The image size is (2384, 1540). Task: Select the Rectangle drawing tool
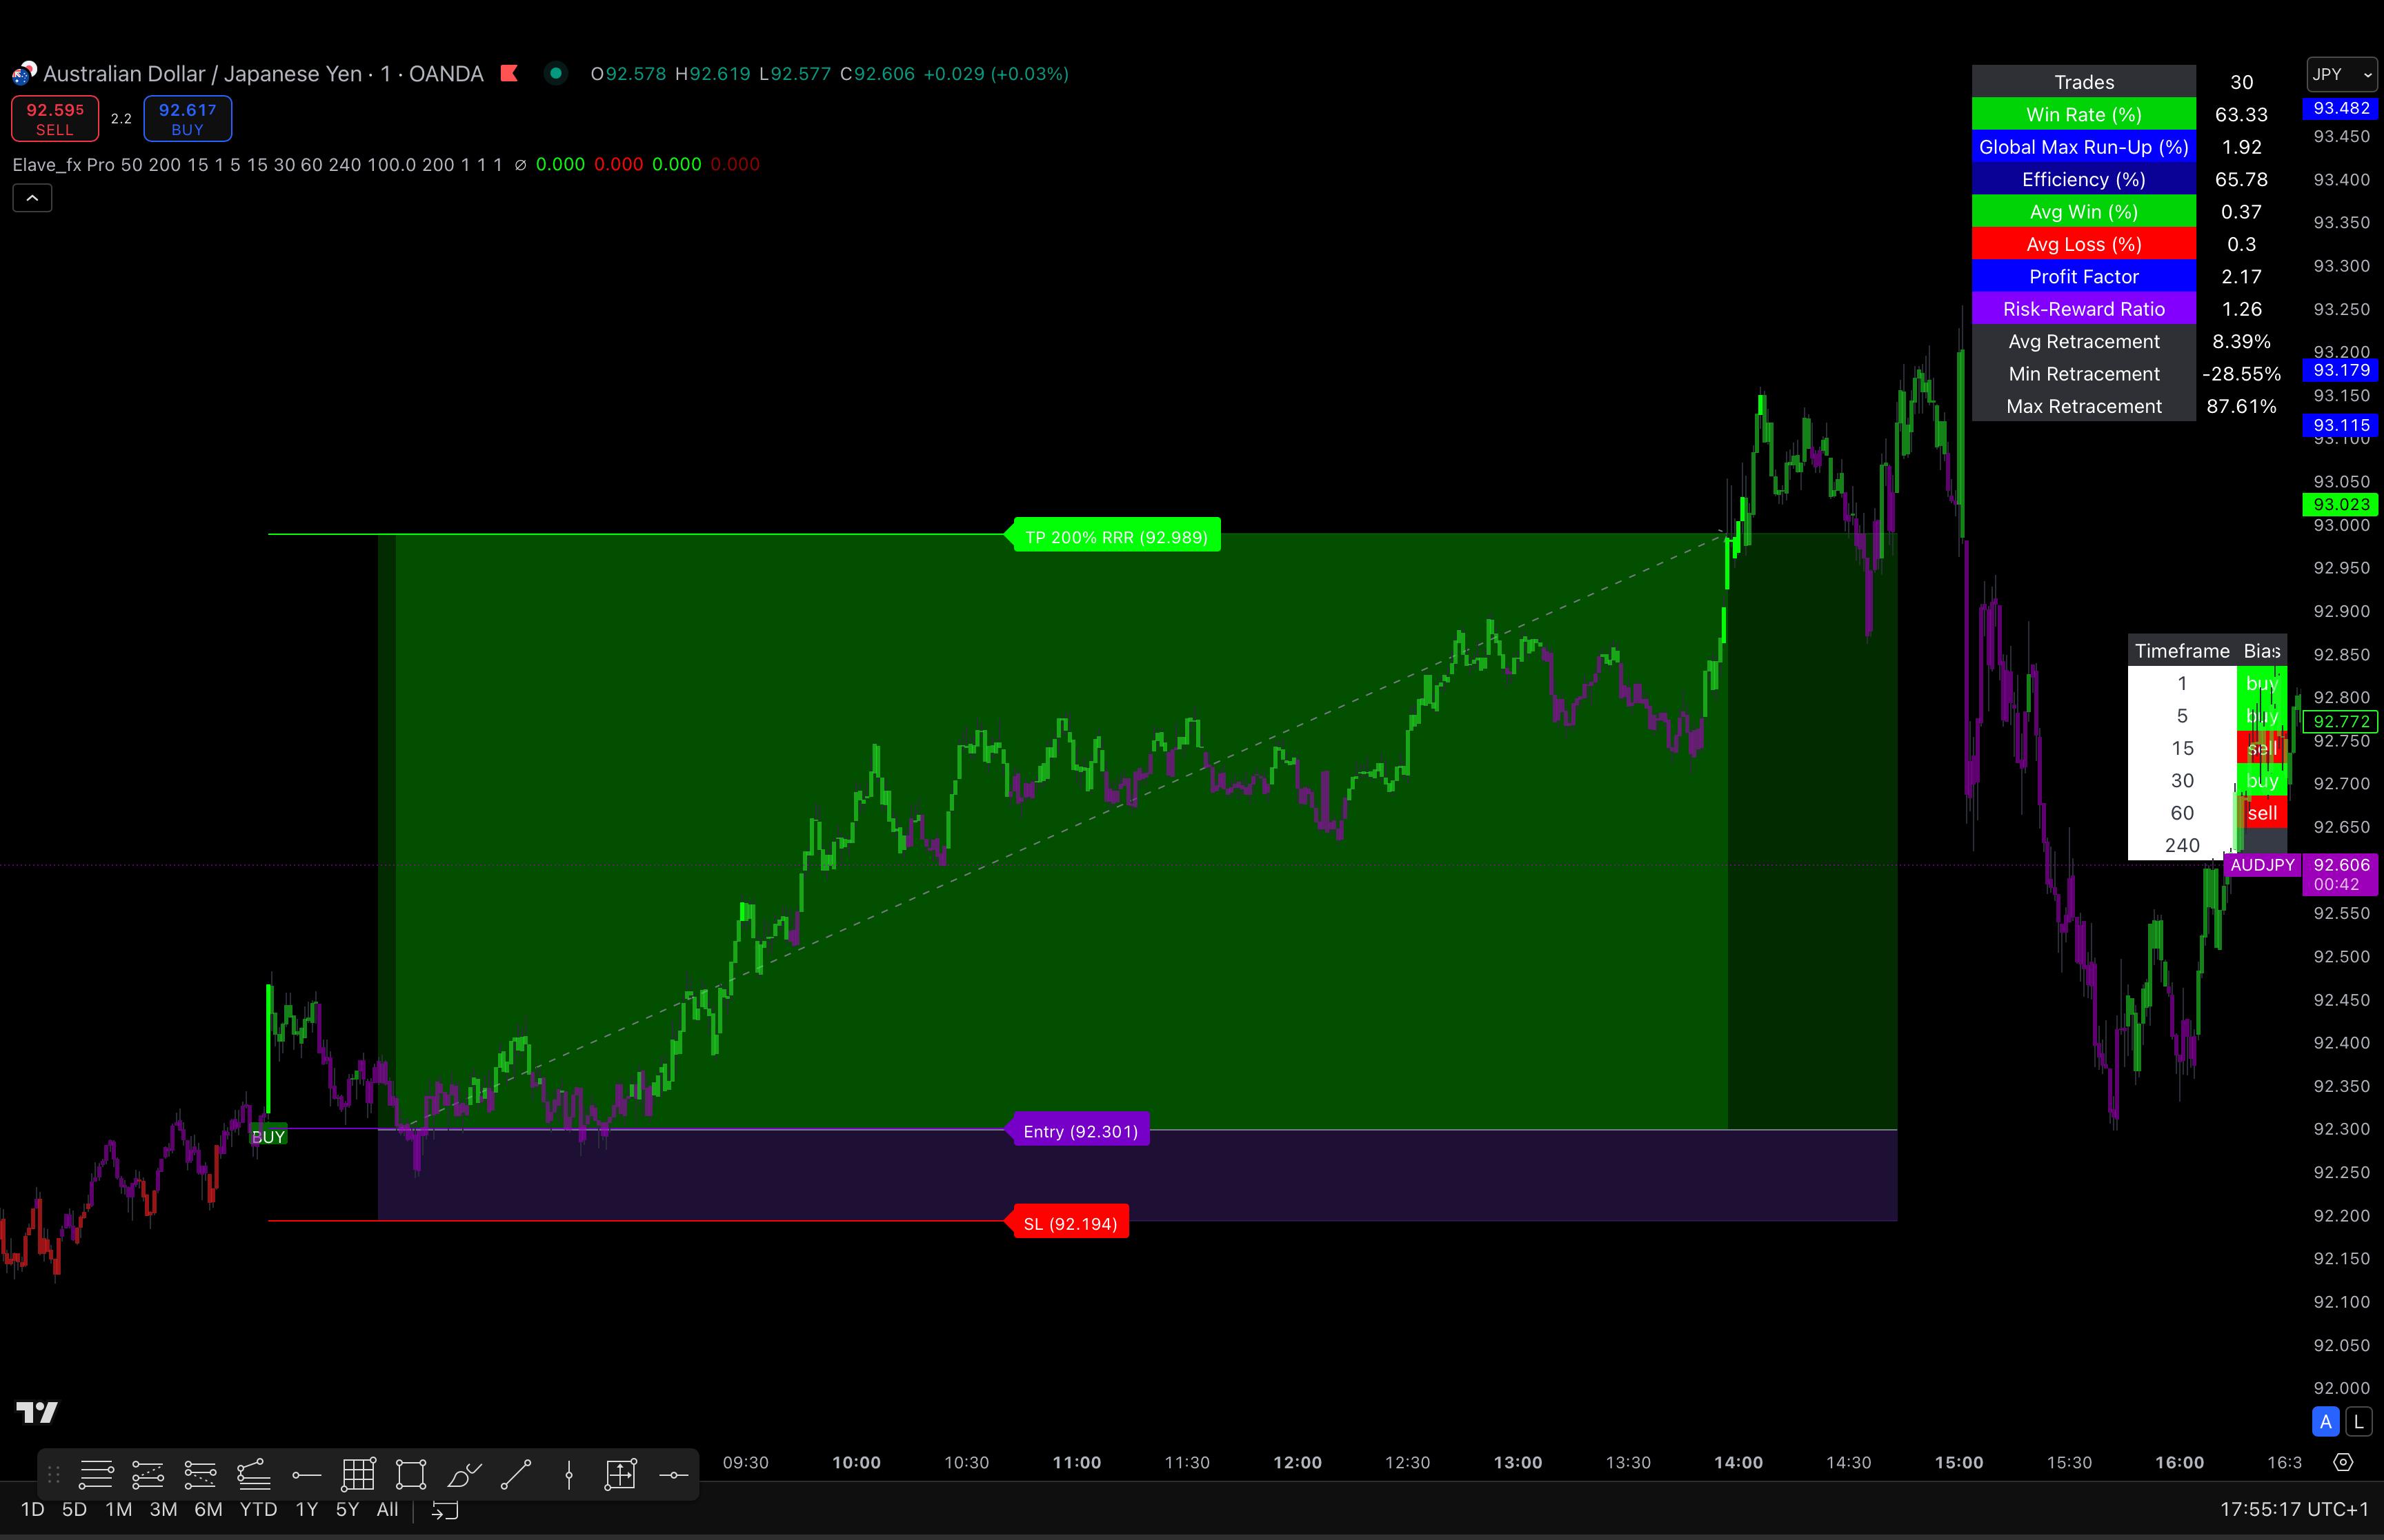pyautogui.click(x=410, y=1474)
